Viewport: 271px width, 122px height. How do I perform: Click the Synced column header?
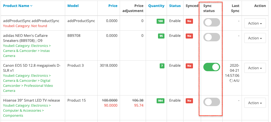(x=192, y=6)
